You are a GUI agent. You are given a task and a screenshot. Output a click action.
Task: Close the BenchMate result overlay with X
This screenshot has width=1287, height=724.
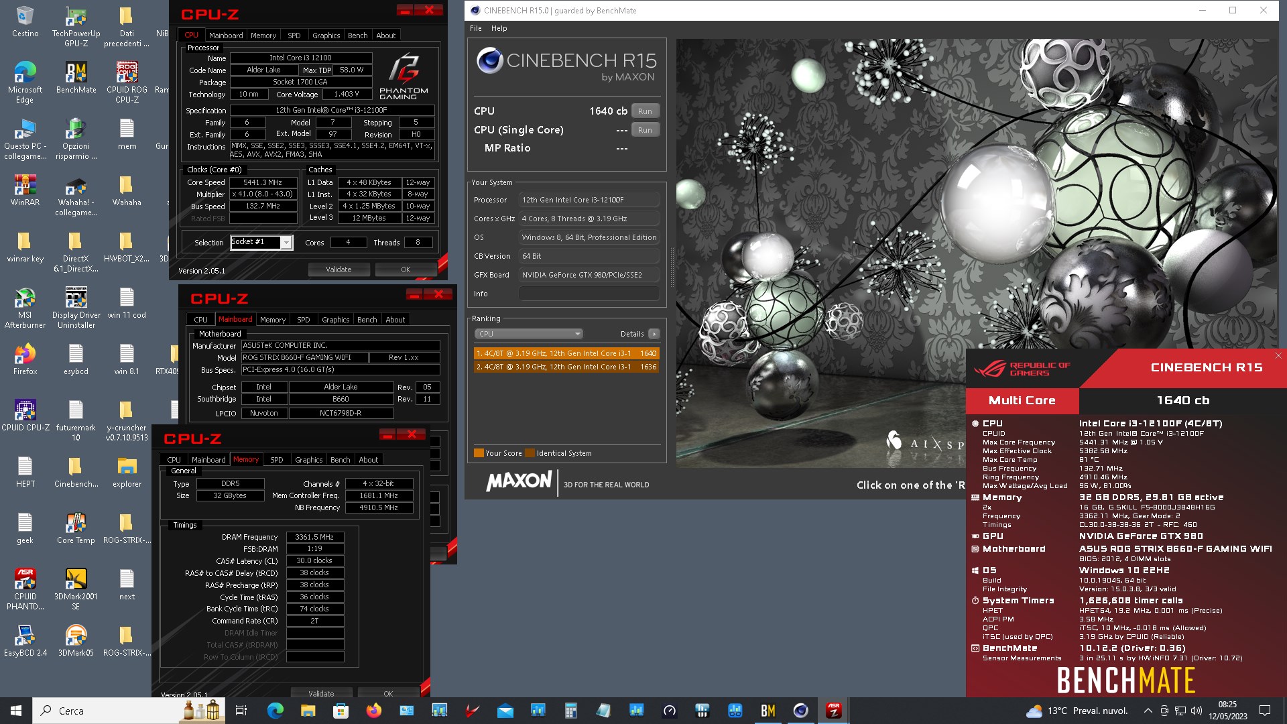tap(1278, 356)
